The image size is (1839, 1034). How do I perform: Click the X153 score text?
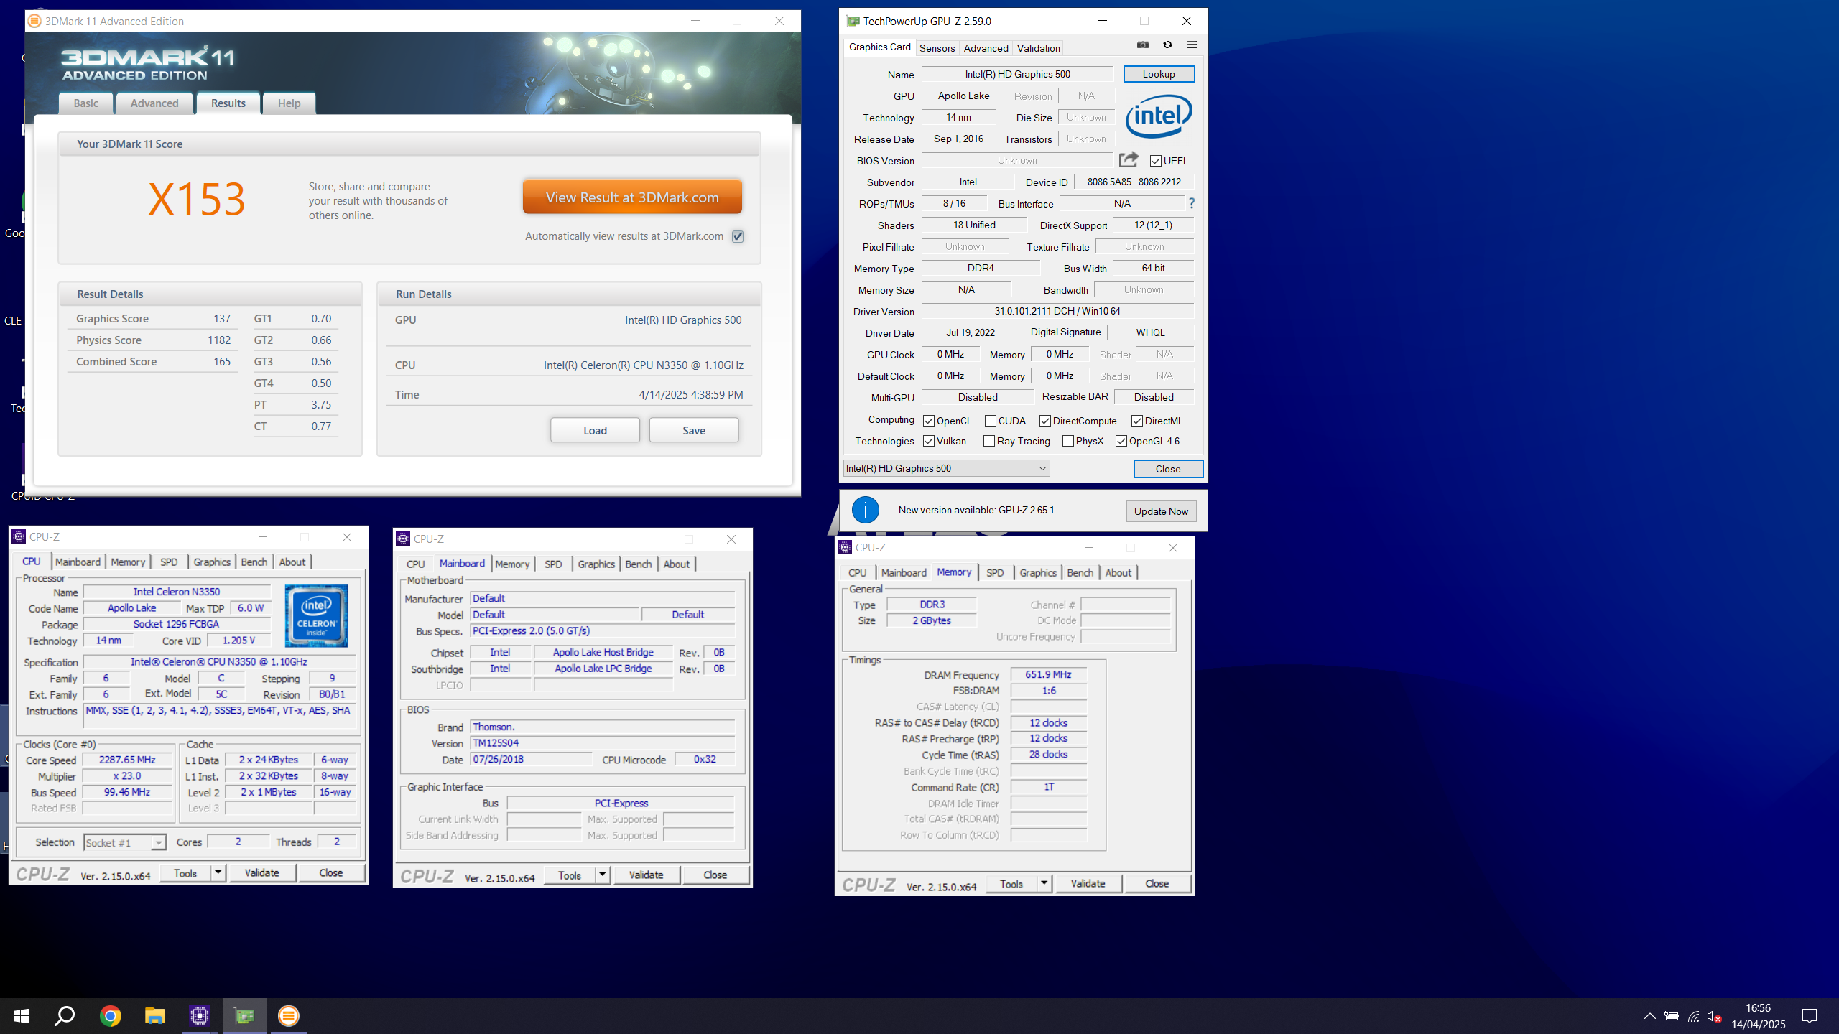tap(197, 199)
